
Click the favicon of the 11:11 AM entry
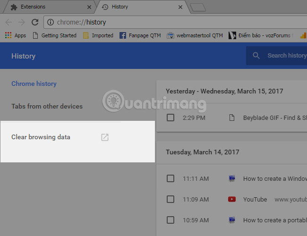[232, 178]
